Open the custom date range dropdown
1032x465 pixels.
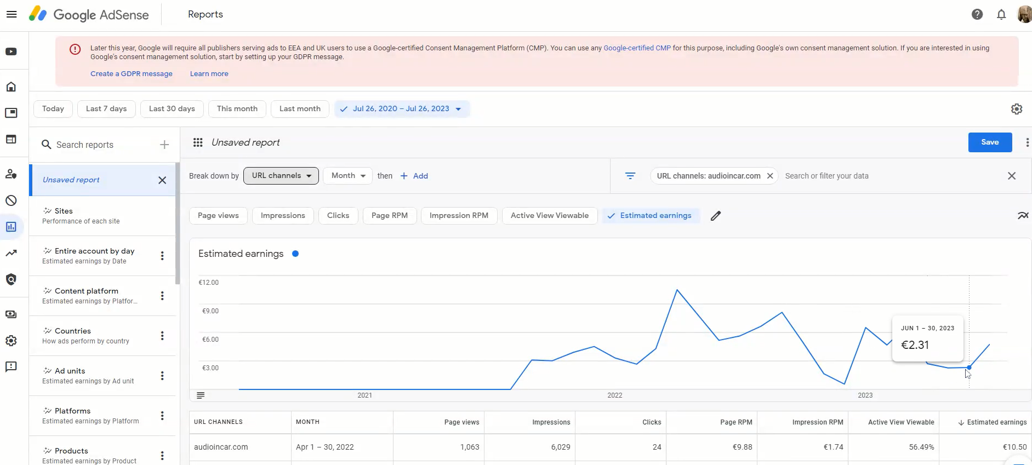[x=402, y=109]
